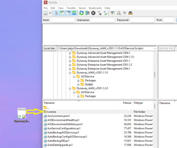Select AOSEnvironmentUtilities.psm1 file
The width and height of the screenshot is (177, 148).
pyautogui.click(x=98, y=124)
